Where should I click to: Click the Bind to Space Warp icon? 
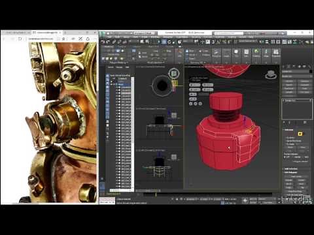124,42
